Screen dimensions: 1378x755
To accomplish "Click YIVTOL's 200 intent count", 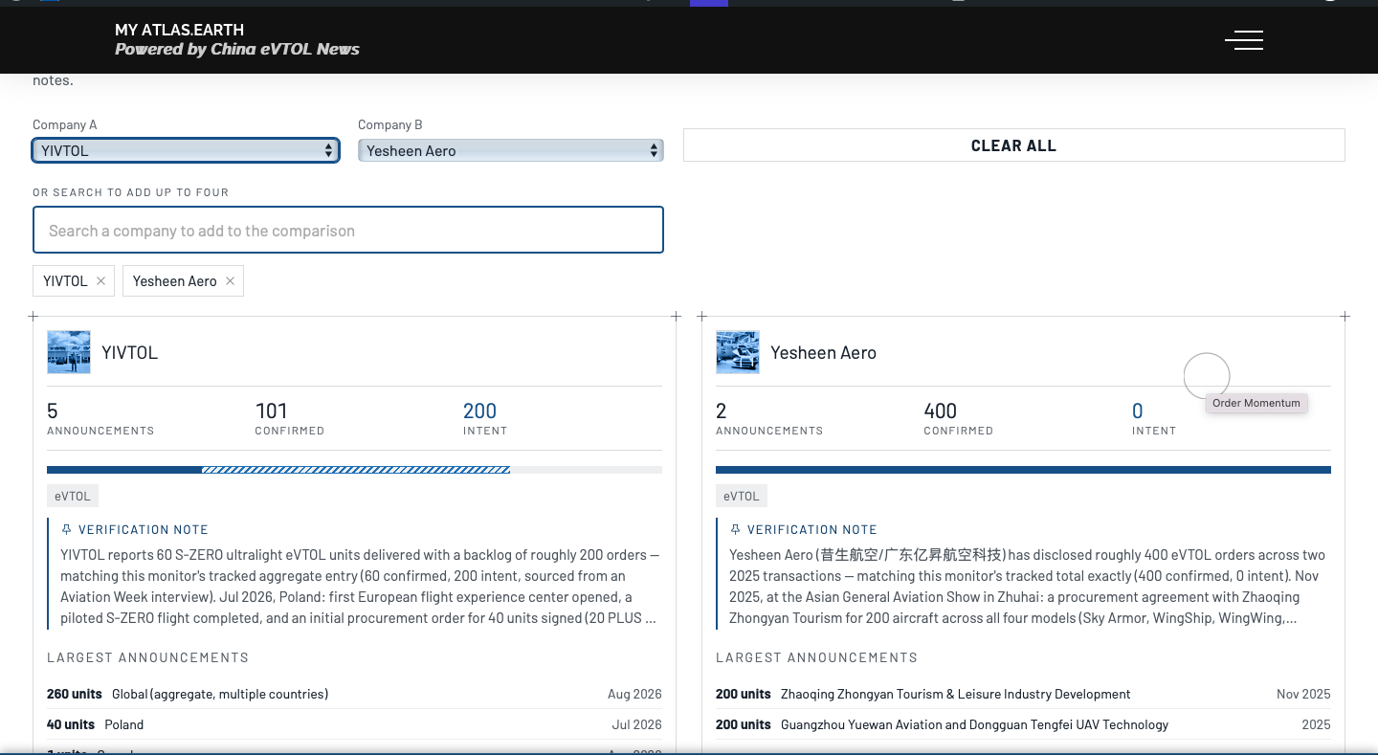I will (479, 411).
